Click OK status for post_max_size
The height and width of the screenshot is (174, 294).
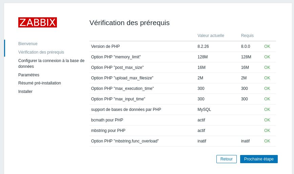[267, 67]
